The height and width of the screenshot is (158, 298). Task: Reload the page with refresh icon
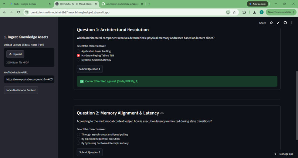(x=18, y=12)
